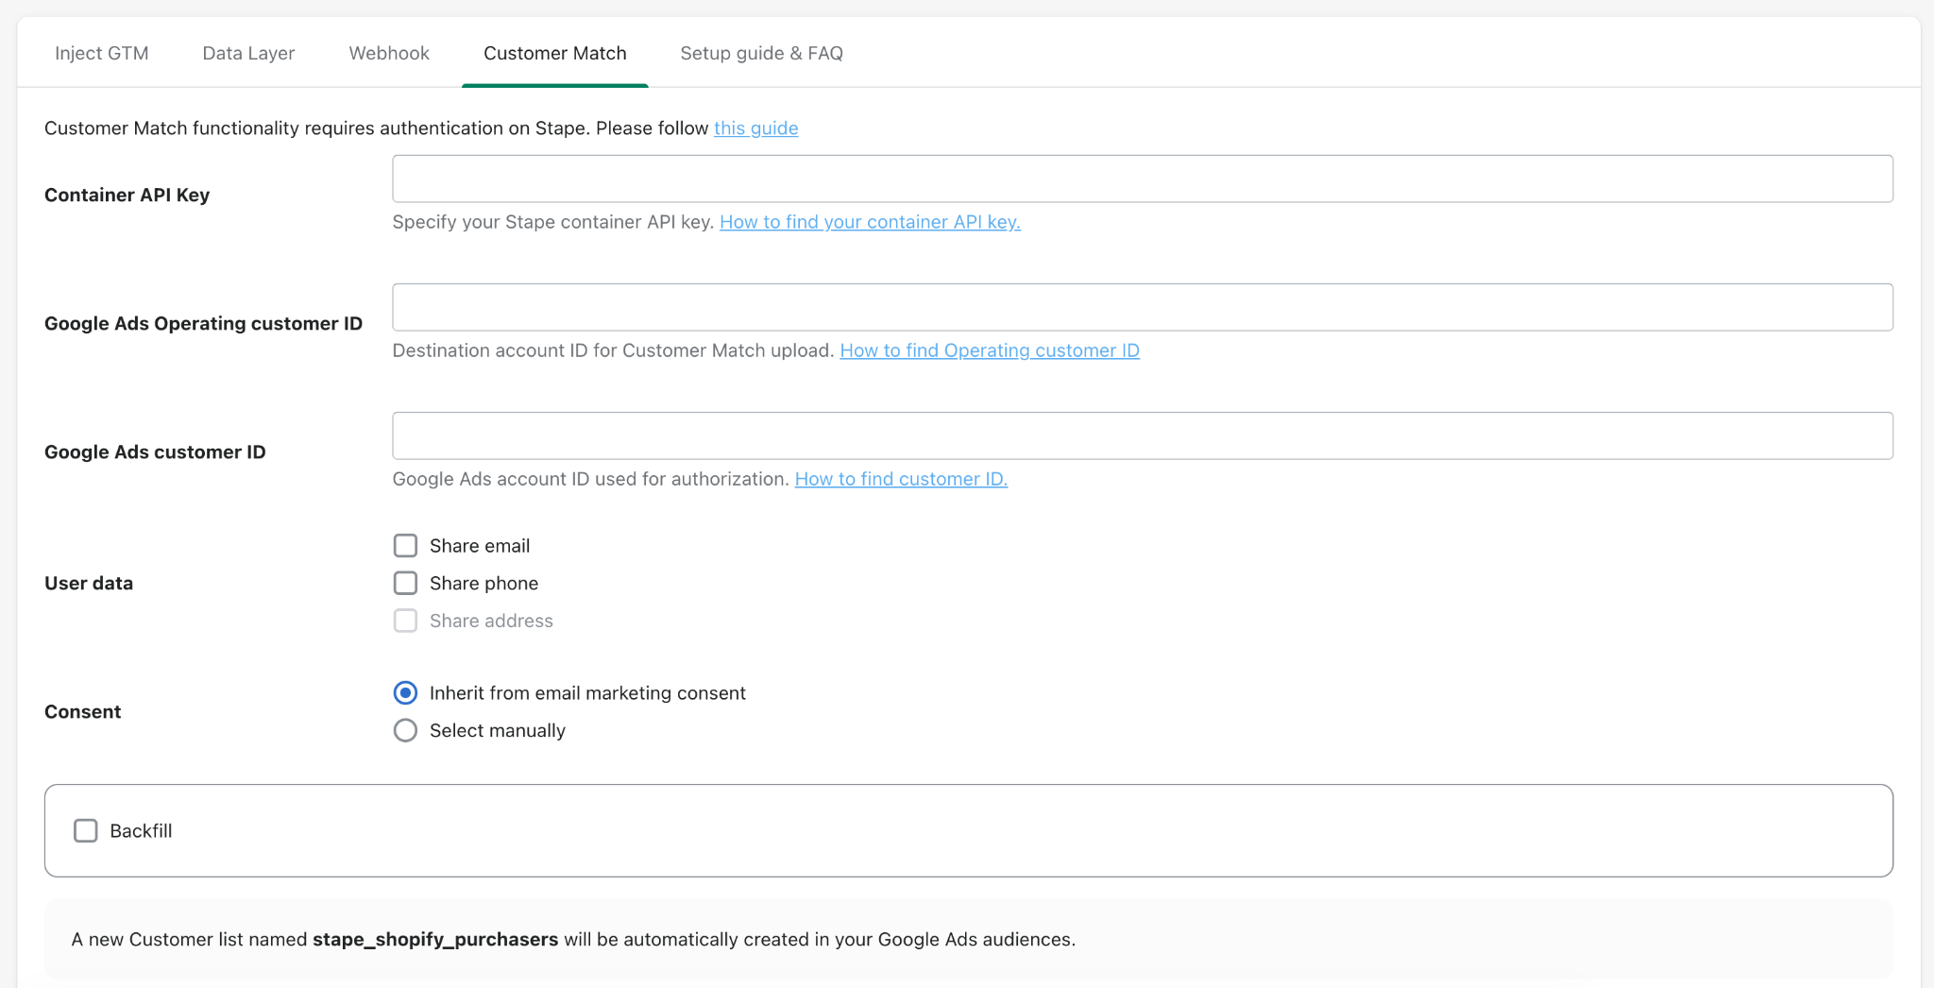Click the 'Share email' label text

pos(480,546)
